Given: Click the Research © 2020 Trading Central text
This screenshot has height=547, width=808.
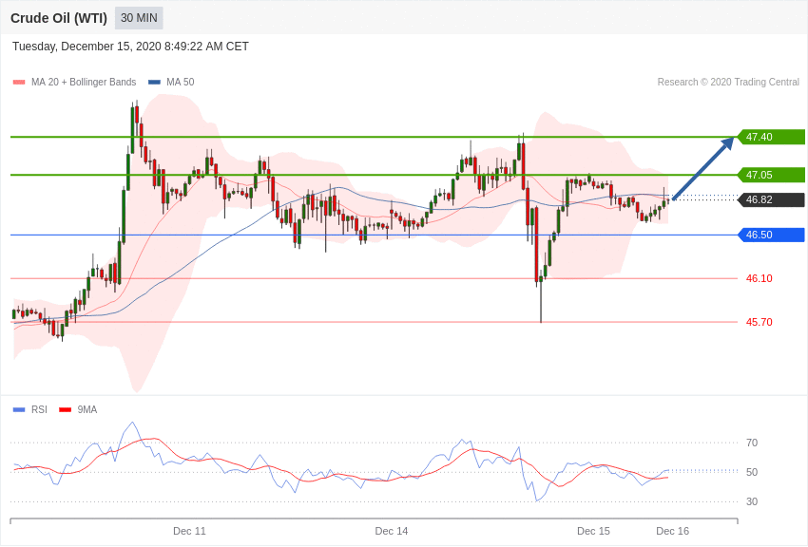Looking at the screenshot, I should click(728, 82).
